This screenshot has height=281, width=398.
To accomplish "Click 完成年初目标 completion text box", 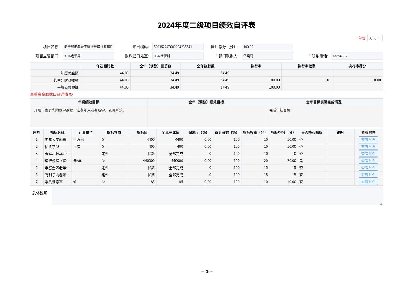I will click(324, 116).
